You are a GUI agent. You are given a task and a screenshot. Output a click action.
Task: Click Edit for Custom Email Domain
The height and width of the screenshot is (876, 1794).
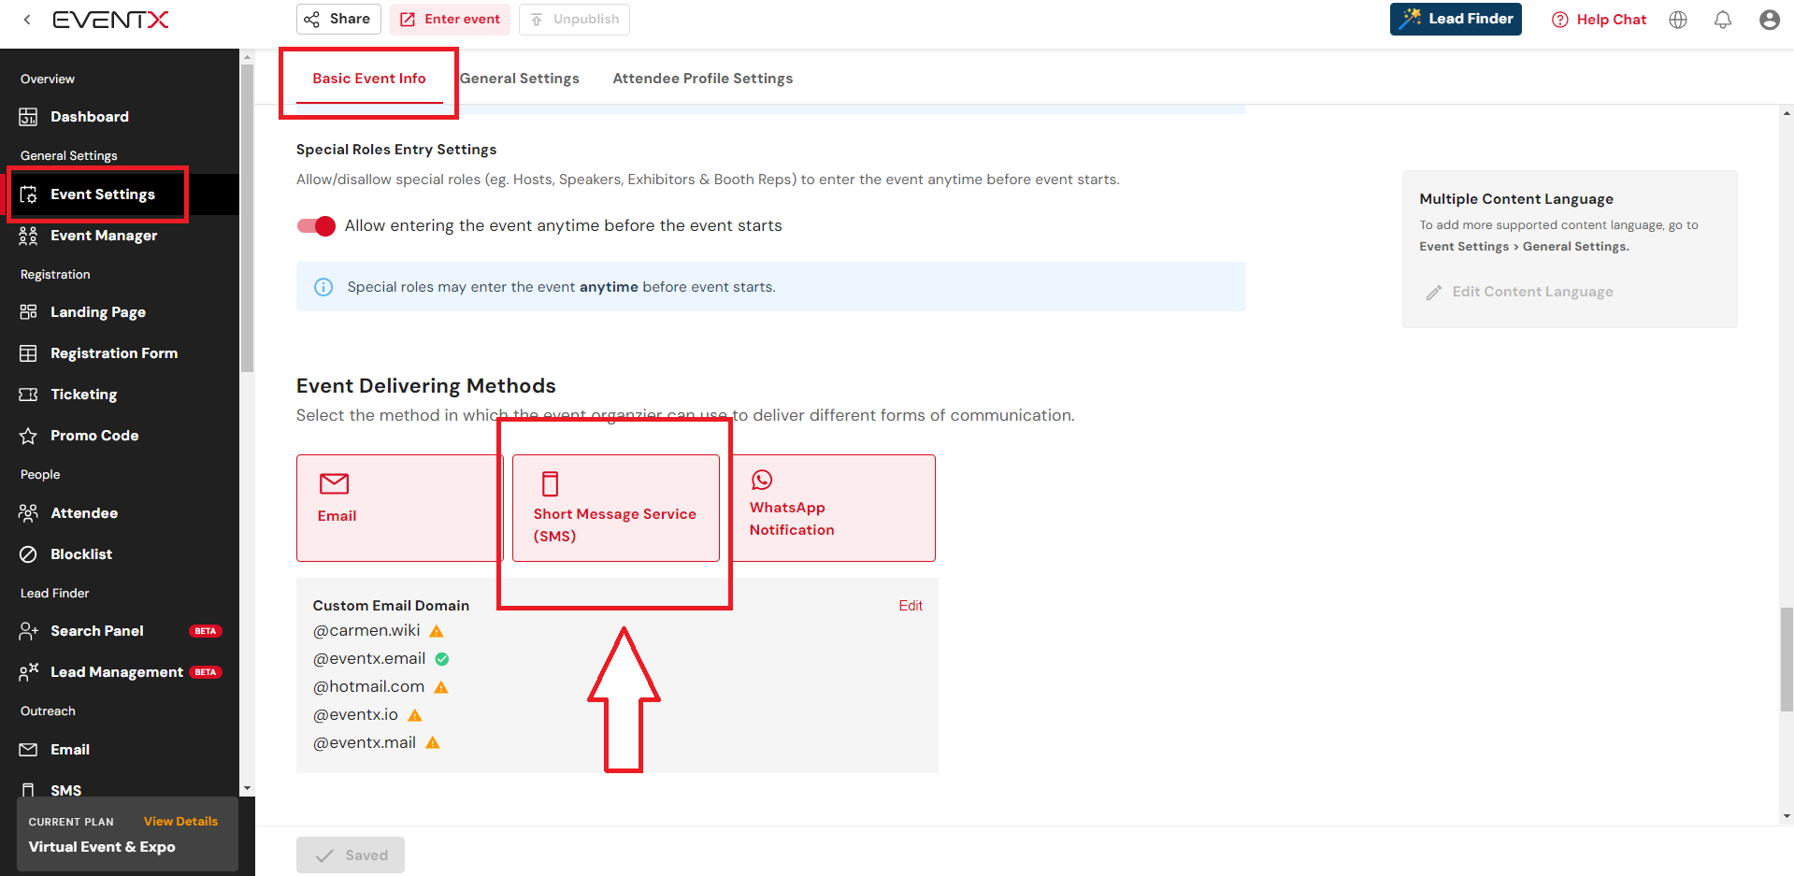point(911,606)
